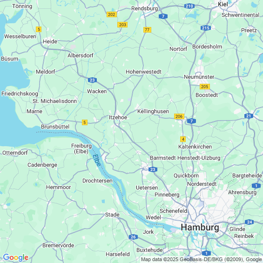Click the Google logo
263x263 pixels.
16,257
